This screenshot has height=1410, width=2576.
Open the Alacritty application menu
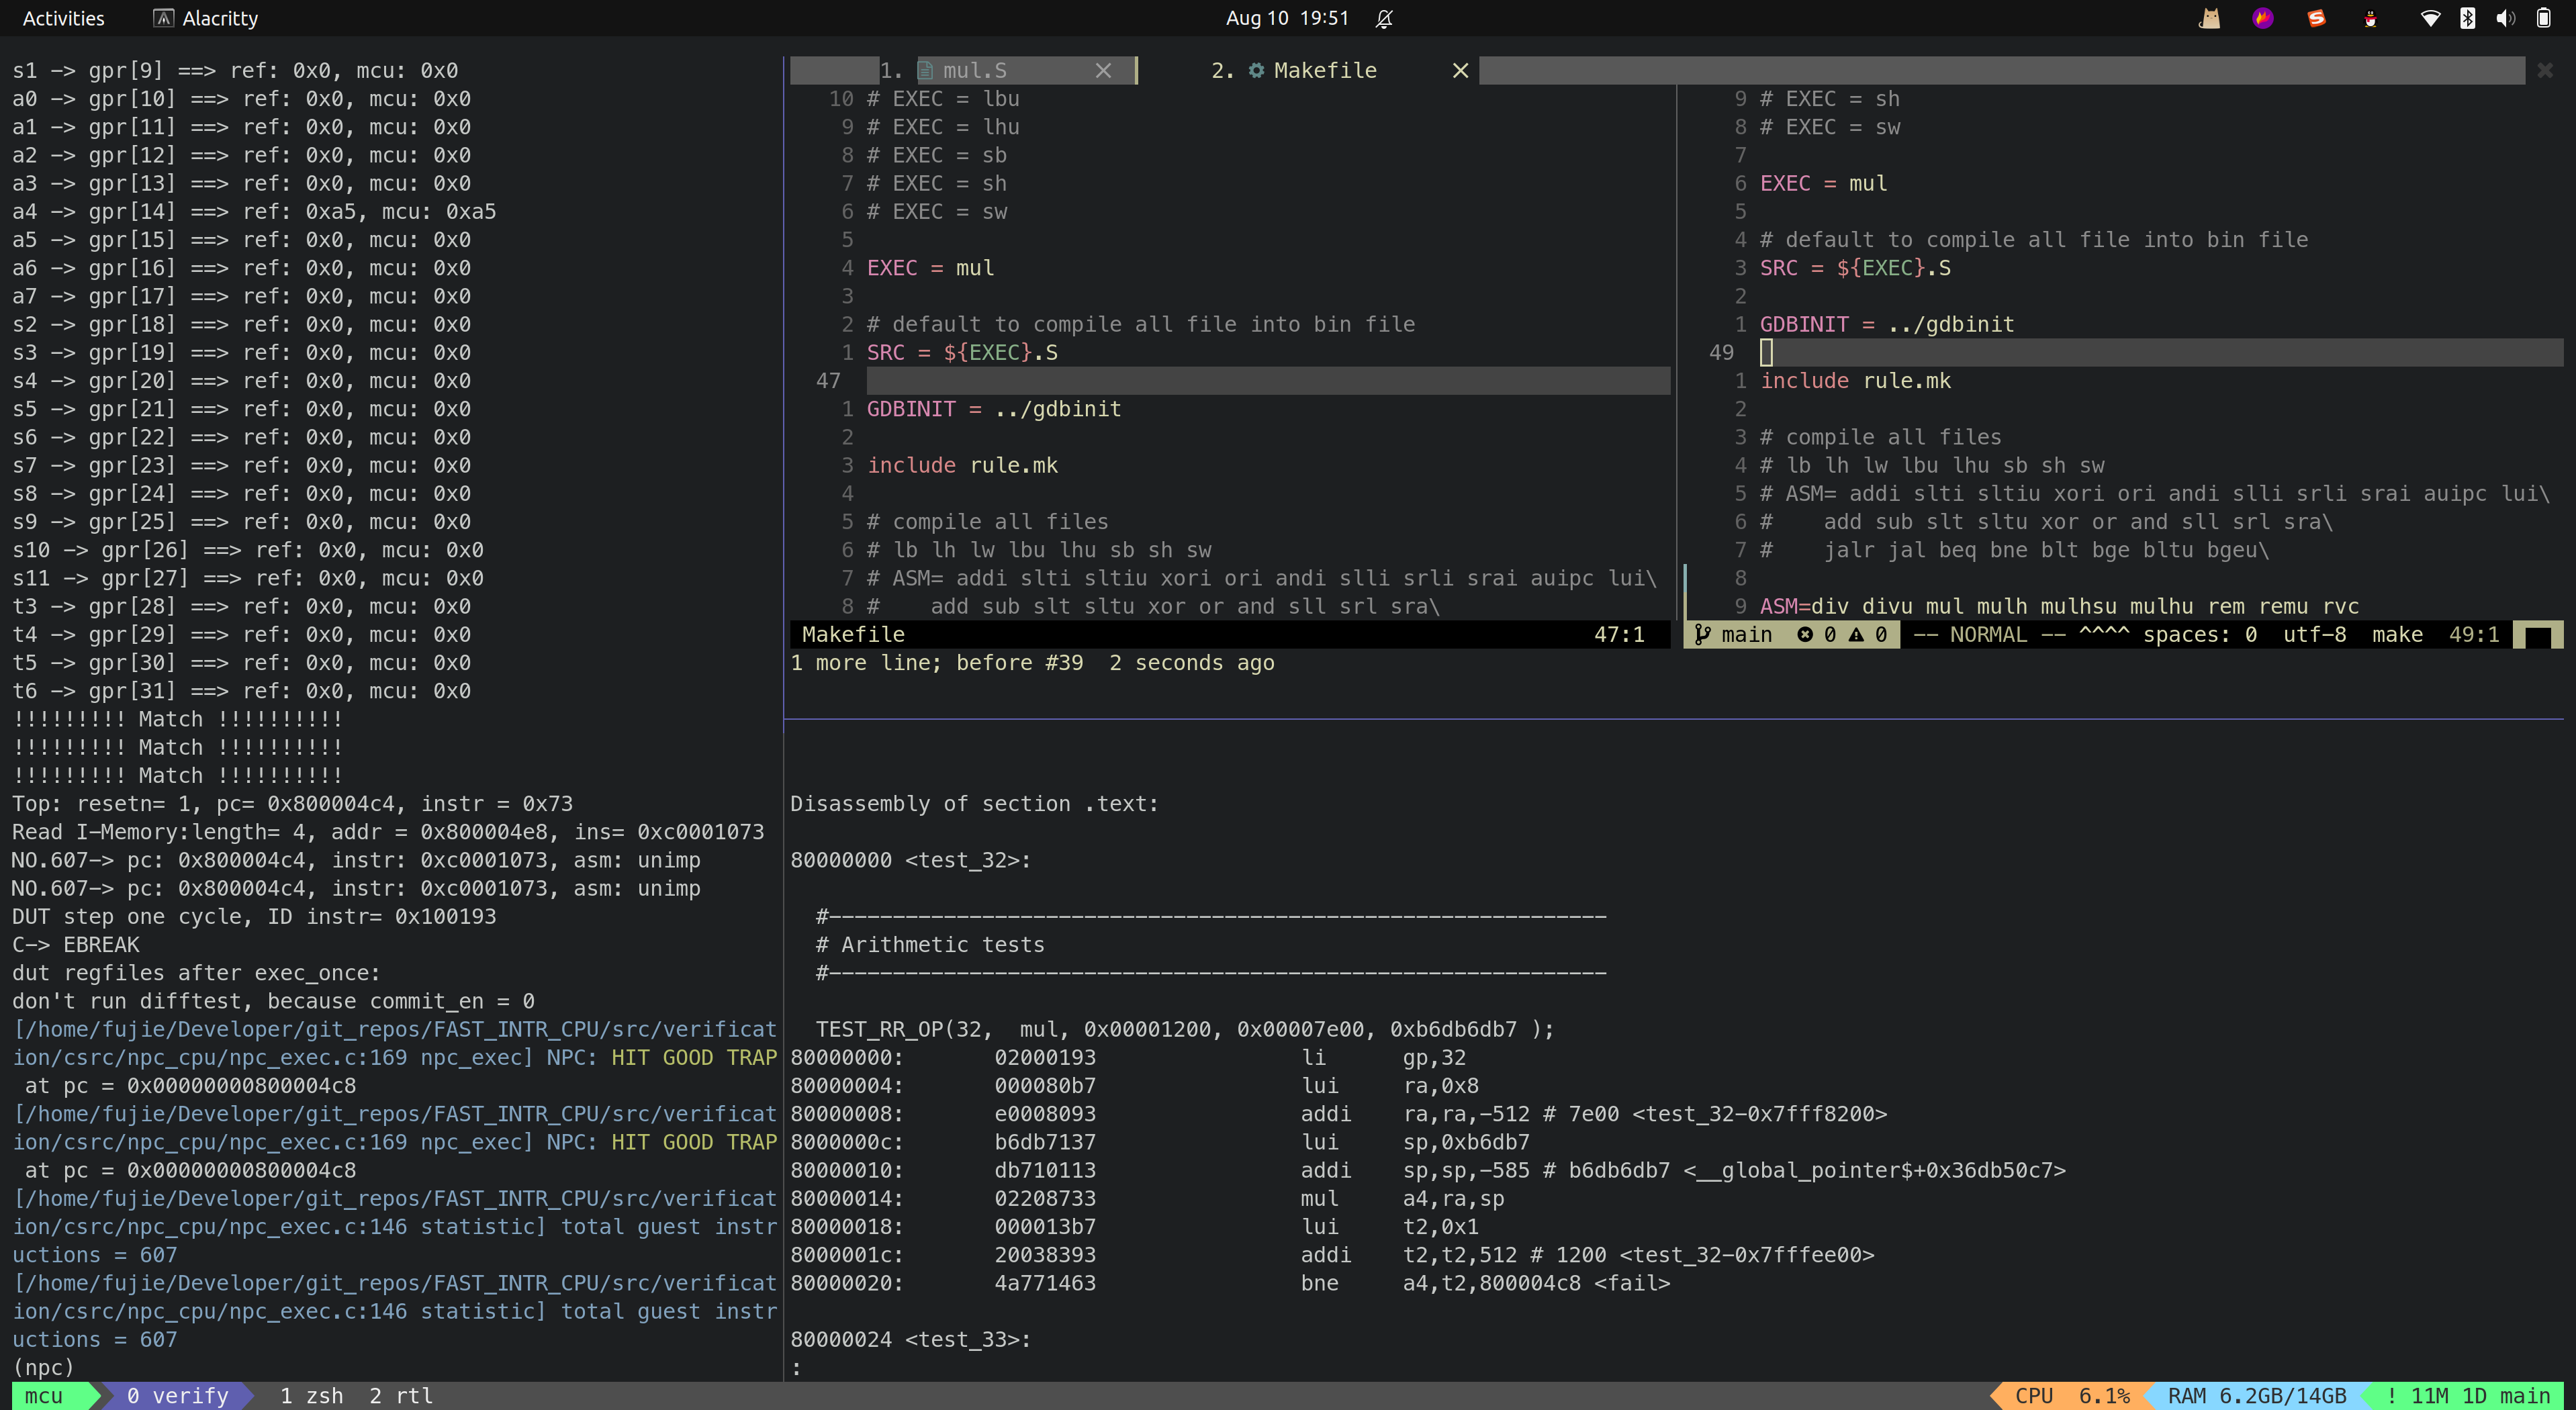pyautogui.click(x=205, y=18)
